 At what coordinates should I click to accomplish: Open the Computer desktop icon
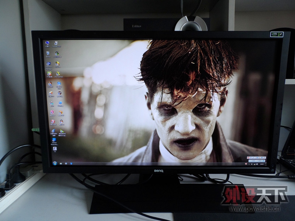click(x=47, y=43)
